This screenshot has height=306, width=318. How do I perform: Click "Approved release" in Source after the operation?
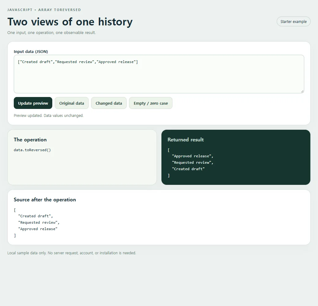pos(38,229)
